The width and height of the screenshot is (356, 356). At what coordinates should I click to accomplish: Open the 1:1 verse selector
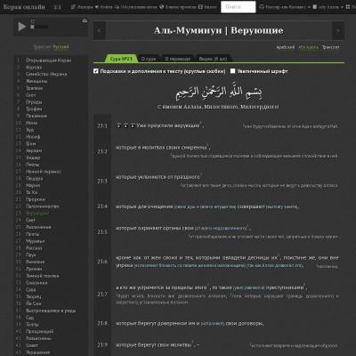(57, 7)
